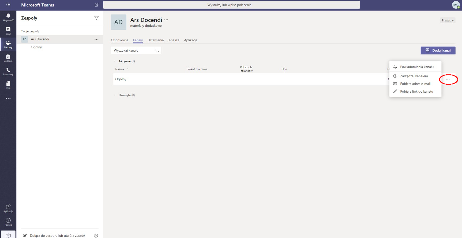Sort channels by Nazwa column
Viewport: 462px width, 238px height.
[x=119, y=69]
